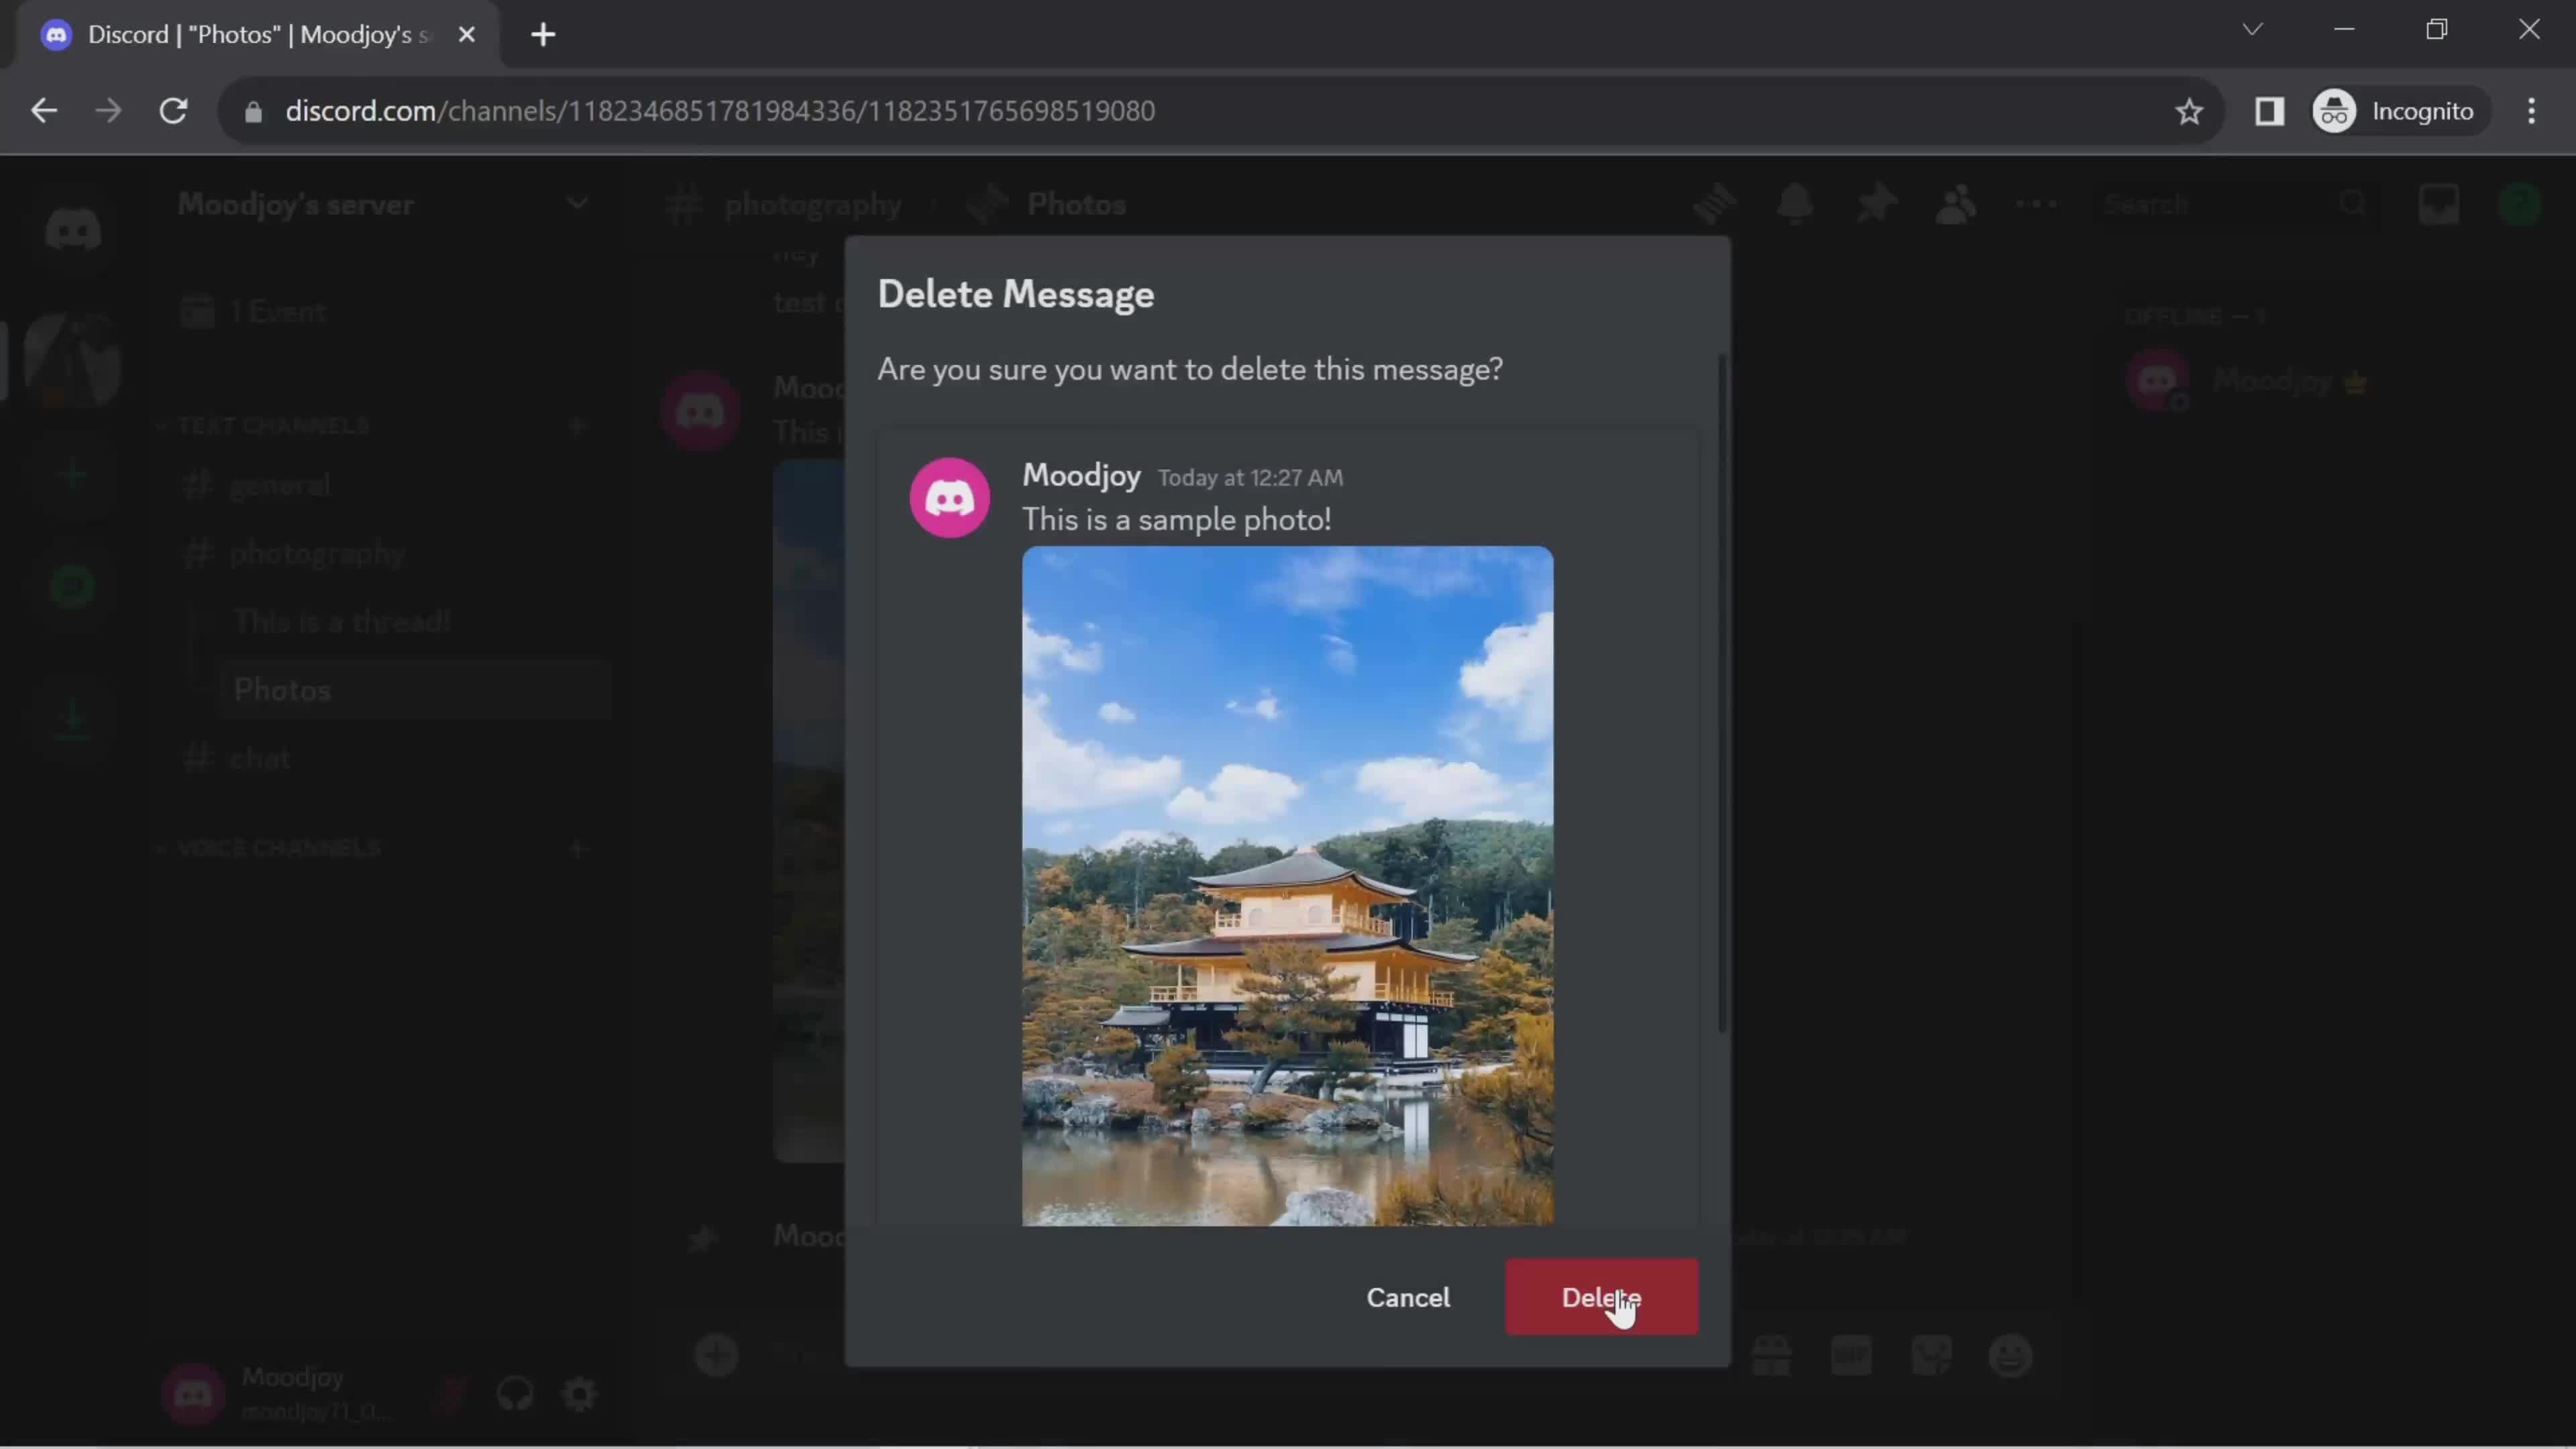Open the Threads icon in the header

coord(1715,204)
